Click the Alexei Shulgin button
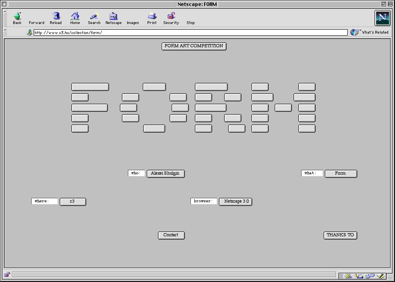The width and height of the screenshot is (395, 282). (x=166, y=173)
